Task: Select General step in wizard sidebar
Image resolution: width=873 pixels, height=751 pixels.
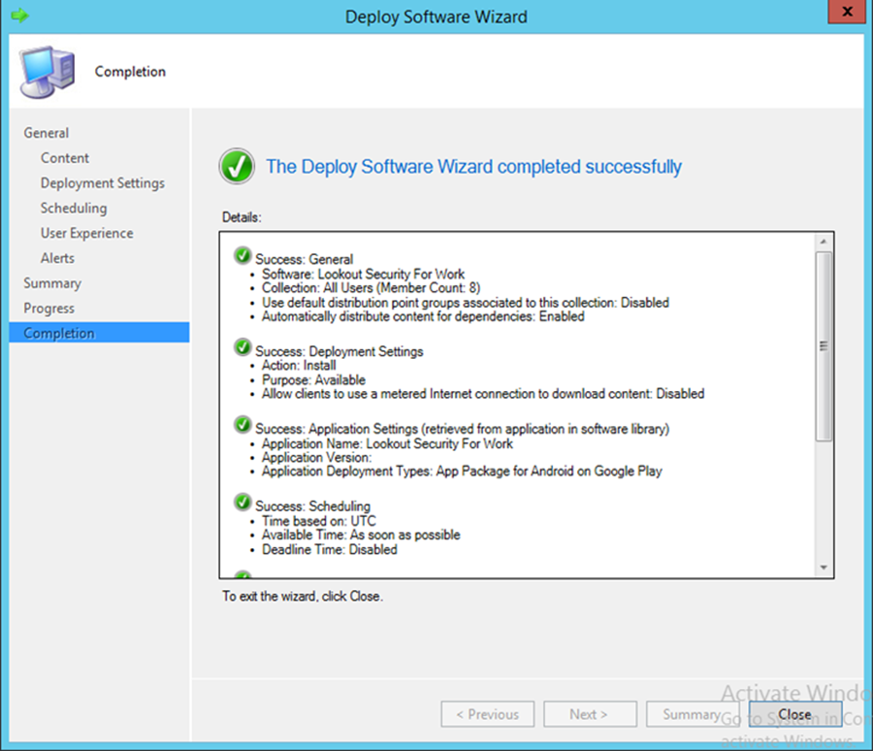Action: [x=47, y=133]
